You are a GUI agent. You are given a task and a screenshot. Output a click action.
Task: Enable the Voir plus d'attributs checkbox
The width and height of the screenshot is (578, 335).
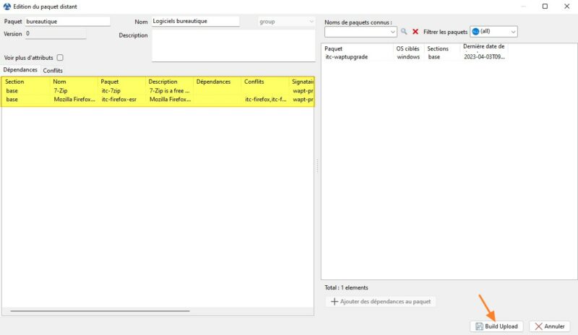[60, 58]
